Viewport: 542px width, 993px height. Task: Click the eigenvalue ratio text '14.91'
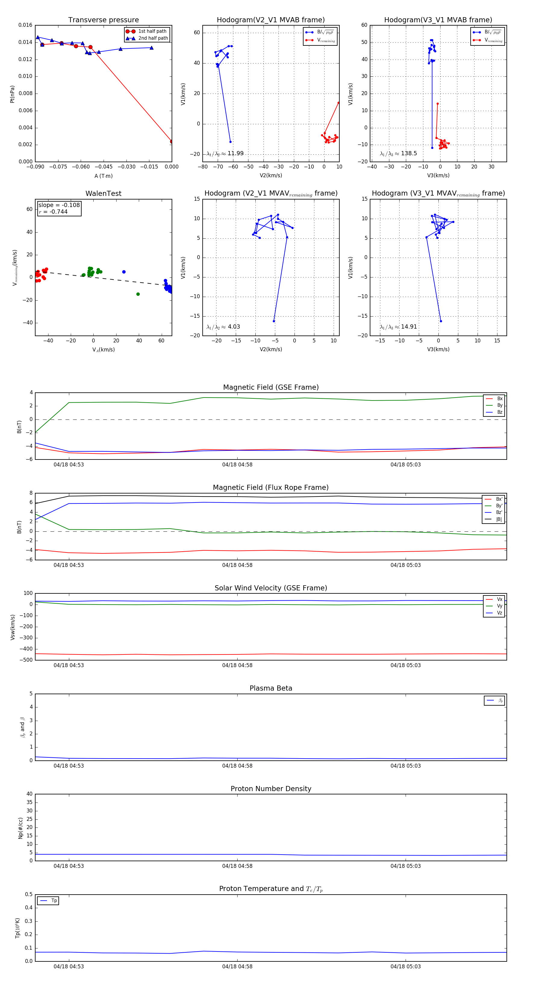pyautogui.click(x=409, y=327)
